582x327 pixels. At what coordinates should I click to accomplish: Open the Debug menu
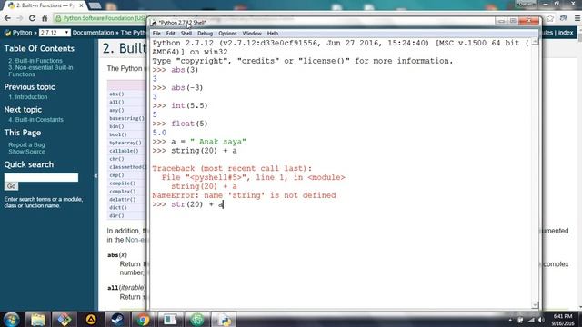[x=205, y=34]
